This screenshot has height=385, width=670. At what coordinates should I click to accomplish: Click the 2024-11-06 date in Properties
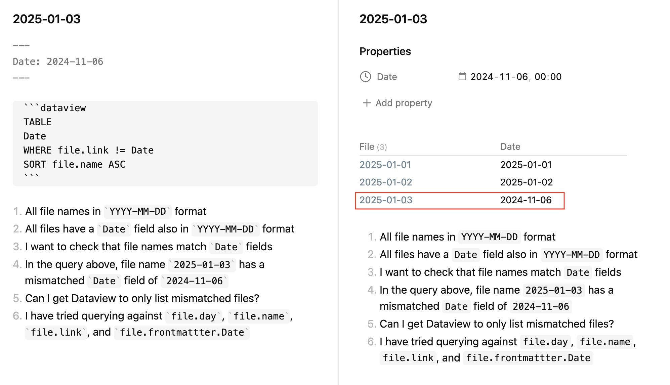click(499, 77)
